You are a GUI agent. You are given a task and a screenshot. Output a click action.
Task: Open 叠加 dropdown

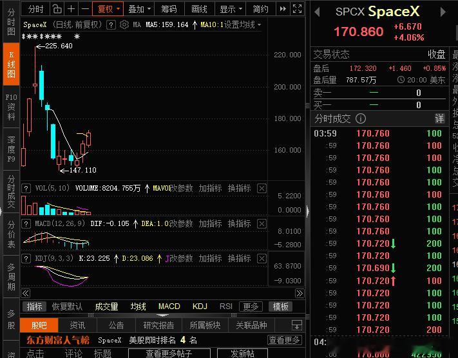coord(139,9)
